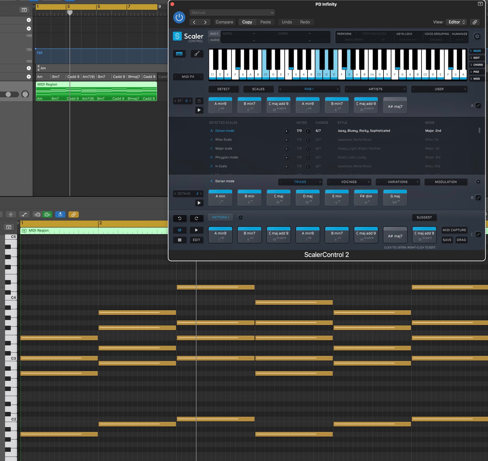Toggle PERFORM in Scaler
488x461 pixels.
344,34
